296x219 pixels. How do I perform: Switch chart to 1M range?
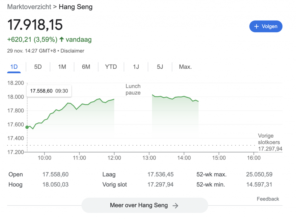[62, 67]
